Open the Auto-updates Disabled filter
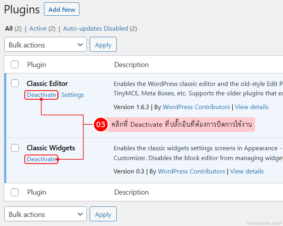This screenshot has height=226, width=283. click(96, 29)
